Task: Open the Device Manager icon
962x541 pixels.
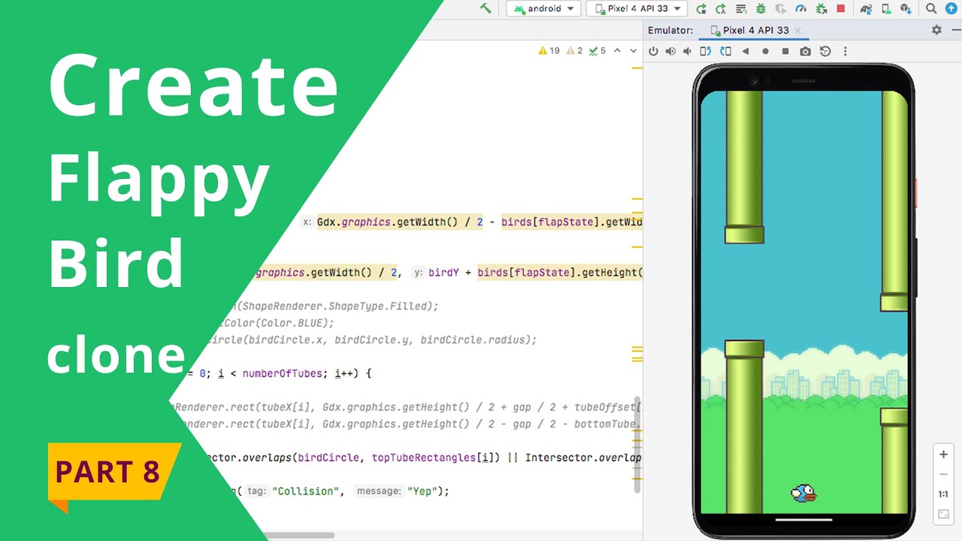Action: [x=886, y=9]
